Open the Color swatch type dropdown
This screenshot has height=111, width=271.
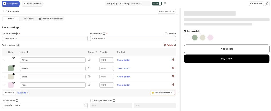click(x=166, y=11)
